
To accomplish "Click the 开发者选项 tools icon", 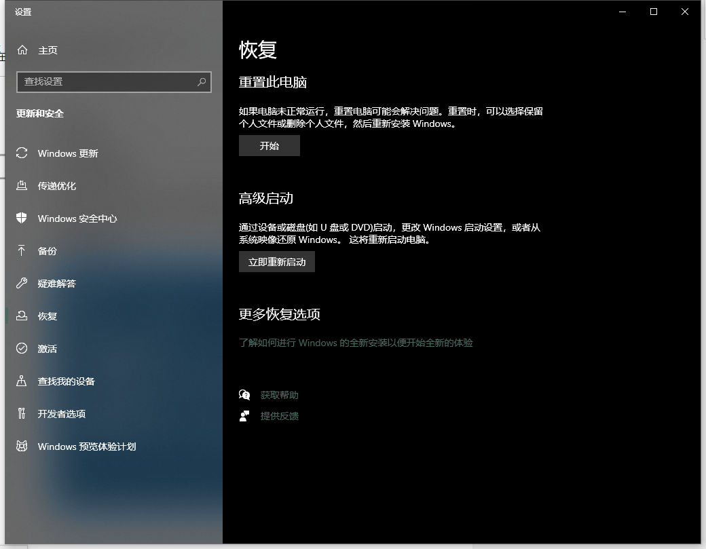I will tap(22, 414).
